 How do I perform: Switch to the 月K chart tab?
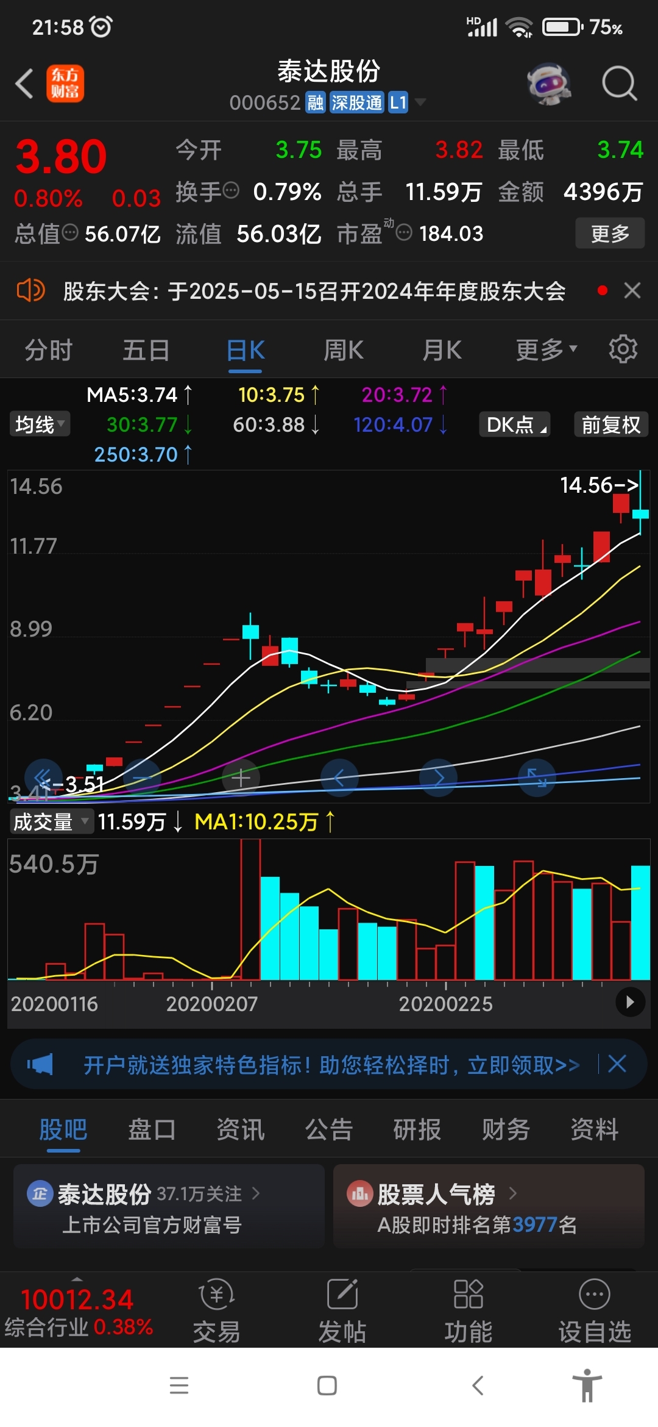coord(442,351)
